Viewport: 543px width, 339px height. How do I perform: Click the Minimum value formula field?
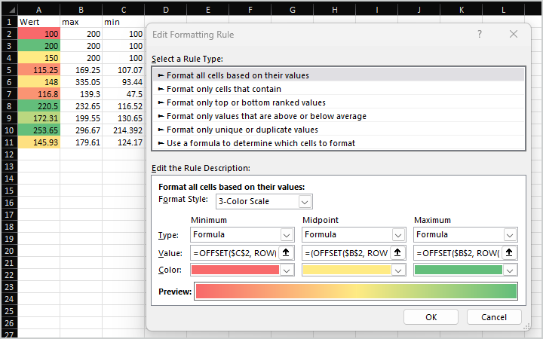click(x=235, y=253)
